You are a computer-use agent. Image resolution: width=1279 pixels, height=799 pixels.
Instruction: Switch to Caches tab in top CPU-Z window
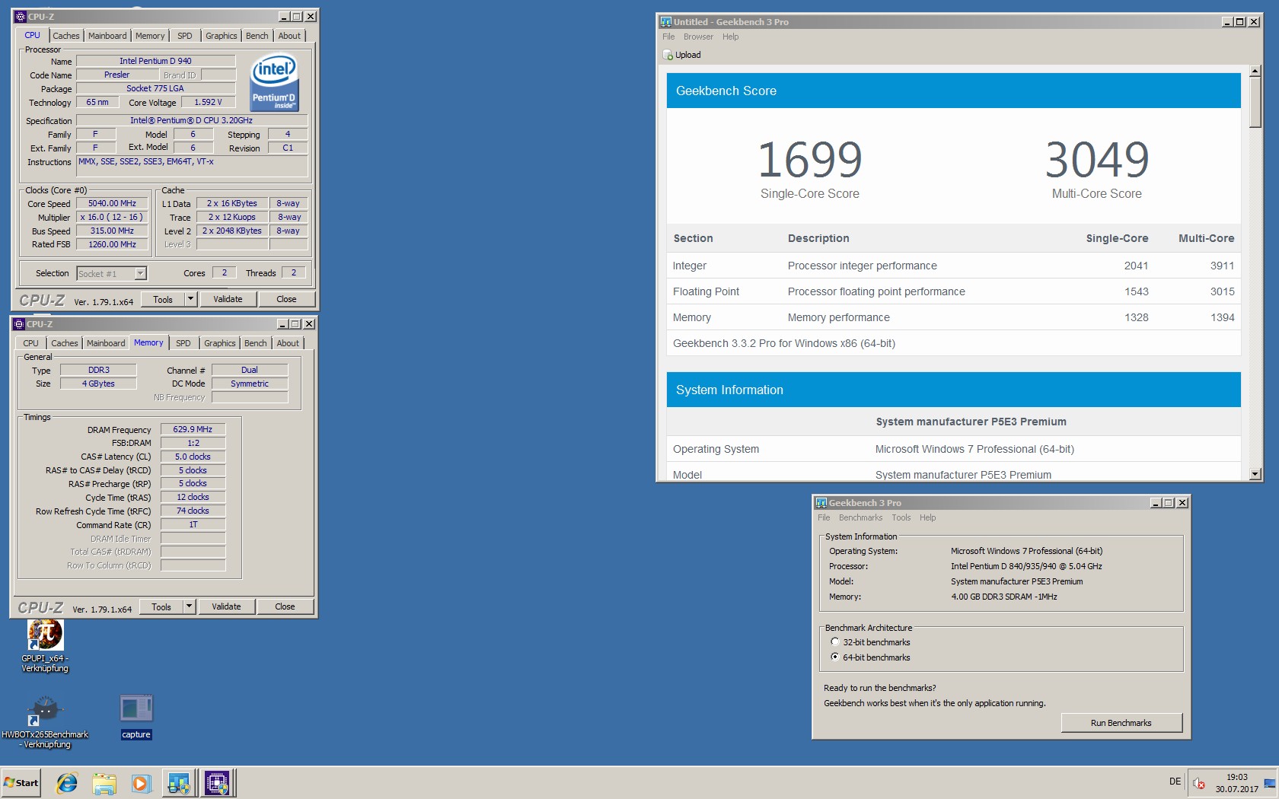[x=66, y=36]
